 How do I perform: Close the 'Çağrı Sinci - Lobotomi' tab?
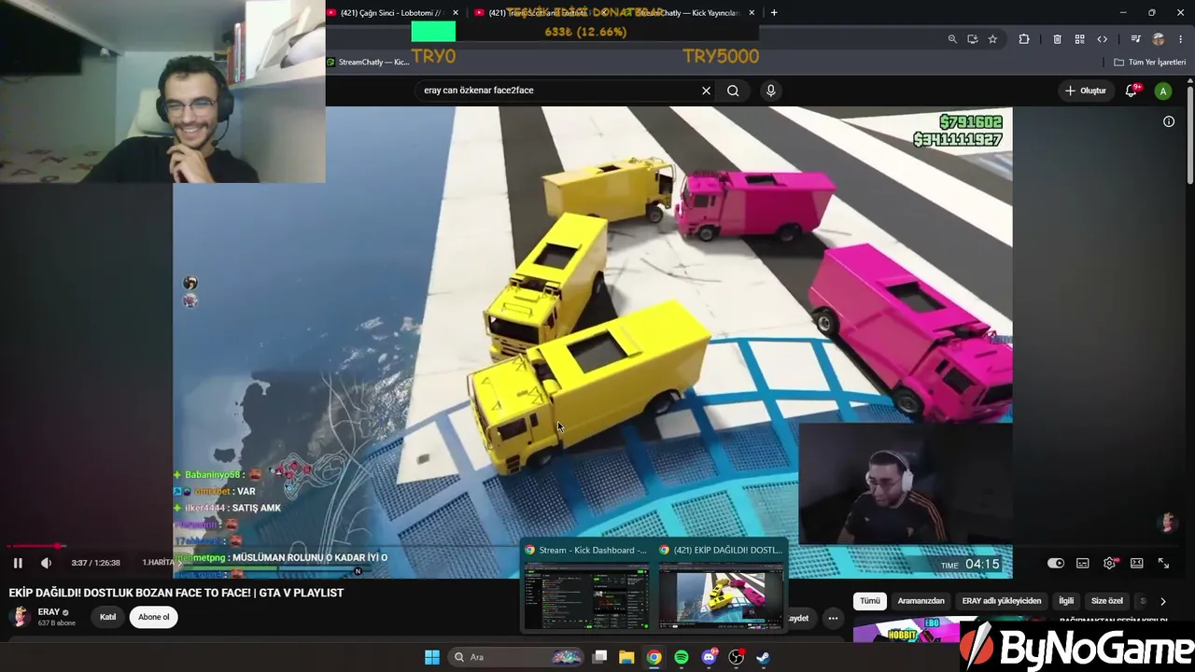pos(456,12)
